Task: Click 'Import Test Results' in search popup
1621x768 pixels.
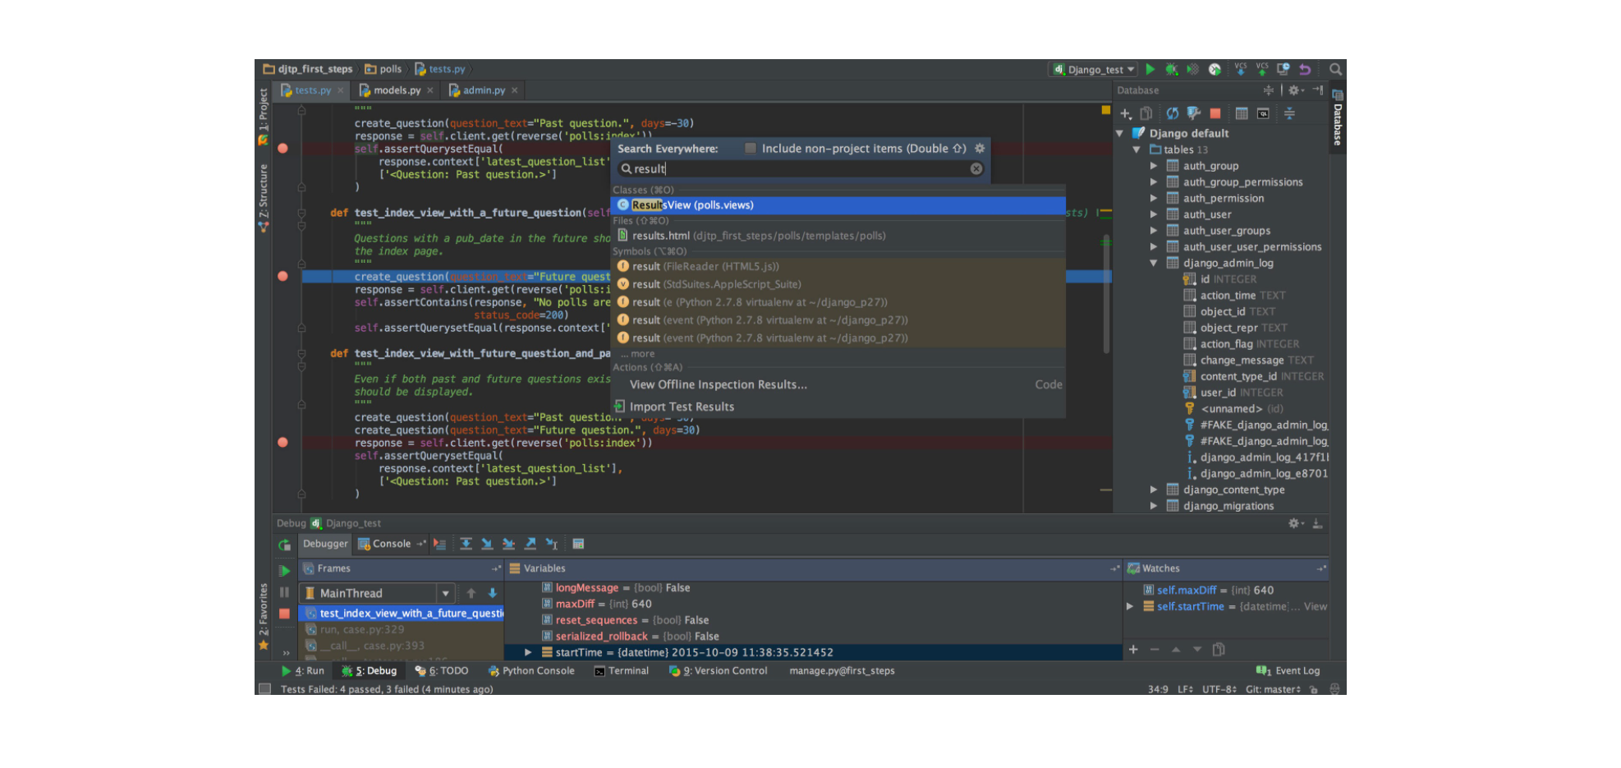Action: [x=682, y=406]
